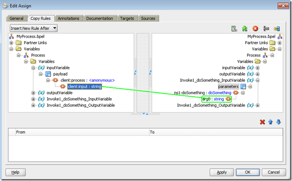292x181 pixels.
Task: Open the Annotations tab
Action: 69,18
